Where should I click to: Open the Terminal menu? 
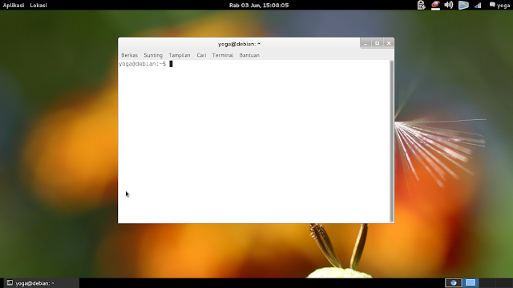click(x=223, y=55)
